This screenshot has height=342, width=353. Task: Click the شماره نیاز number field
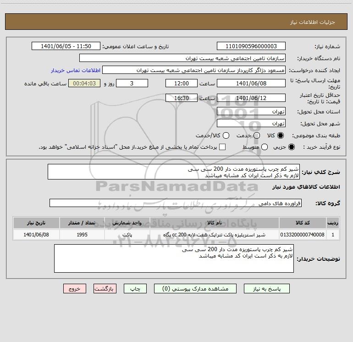[x=251, y=46]
